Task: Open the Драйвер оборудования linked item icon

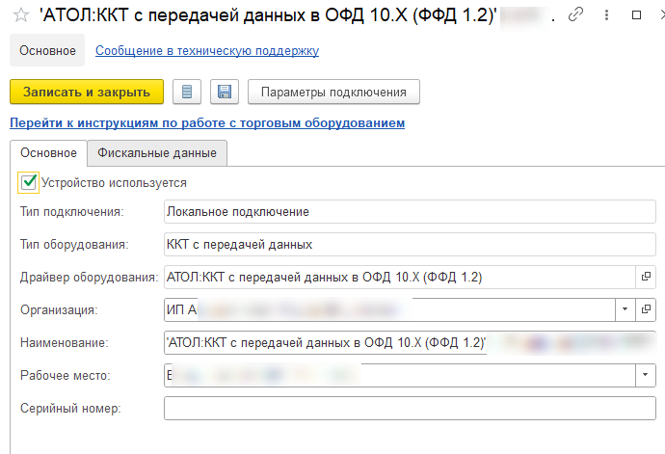Action: tap(646, 277)
